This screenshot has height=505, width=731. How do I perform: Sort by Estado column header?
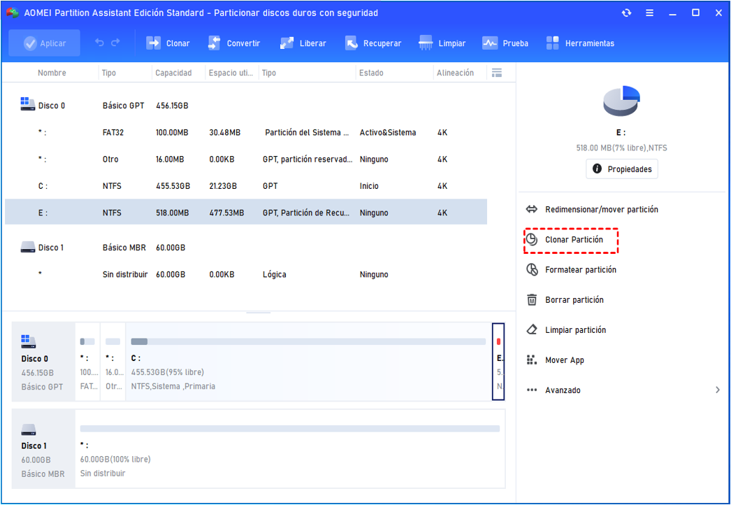[371, 73]
